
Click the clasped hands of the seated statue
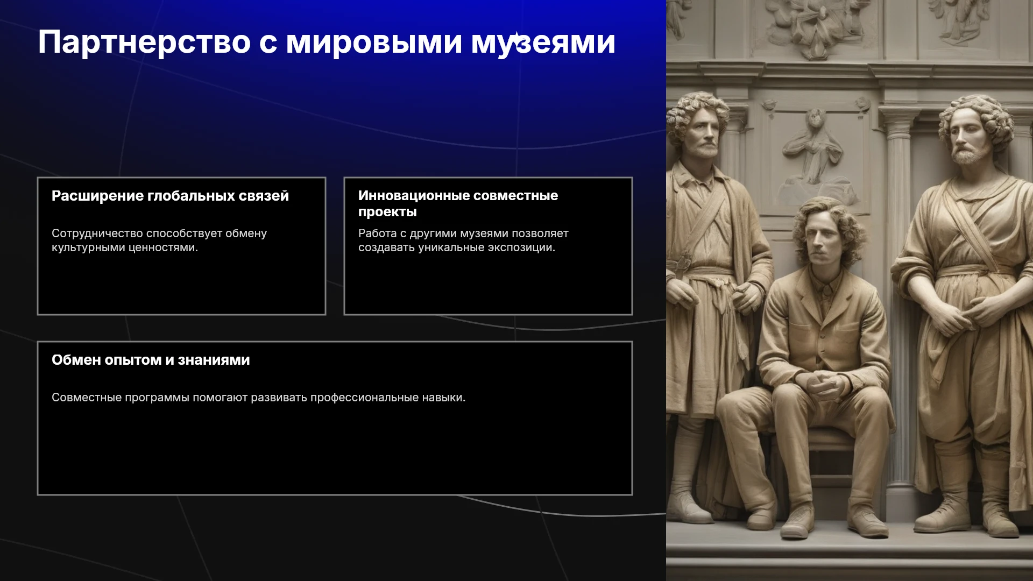click(819, 386)
